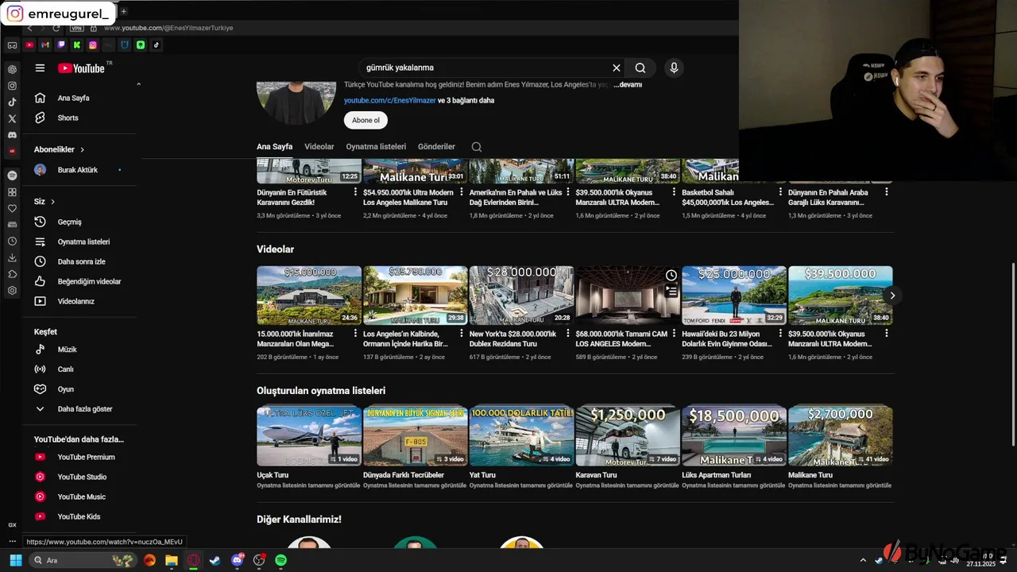Viewport: 1017px width, 572px height.
Task: Switch to the Videolar tab
Action: (319, 147)
